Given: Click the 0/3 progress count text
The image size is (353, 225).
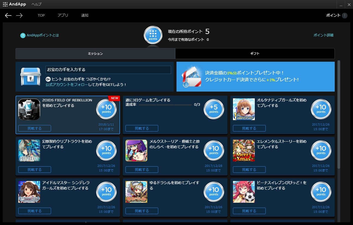Looking at the screenshot, I should [x=197, y=105].
